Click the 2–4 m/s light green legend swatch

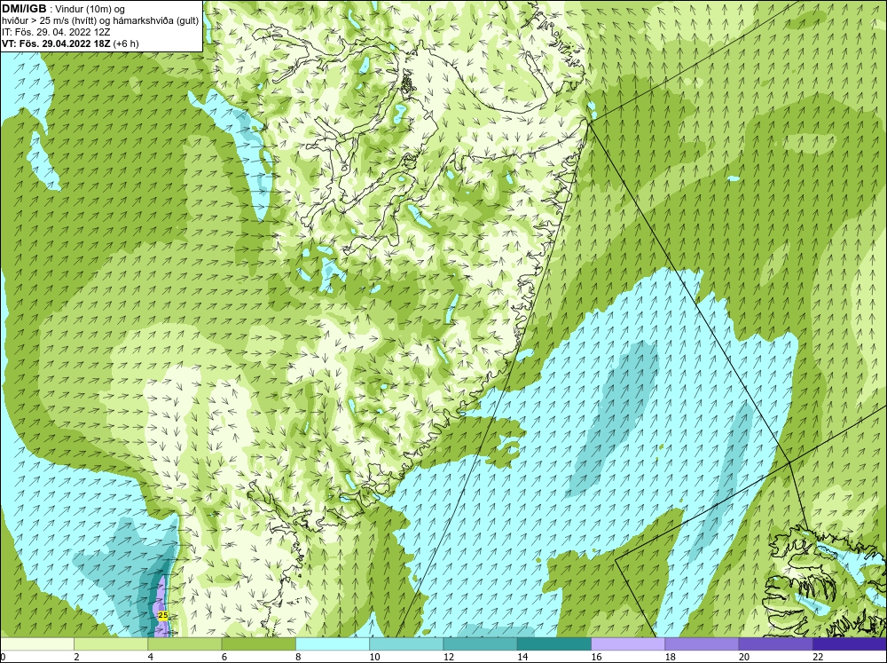111,643
